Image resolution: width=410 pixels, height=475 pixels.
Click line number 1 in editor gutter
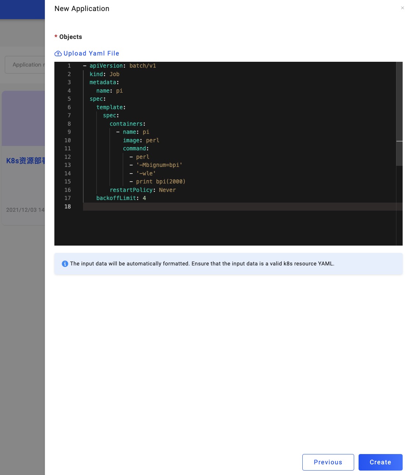(69, 66)
